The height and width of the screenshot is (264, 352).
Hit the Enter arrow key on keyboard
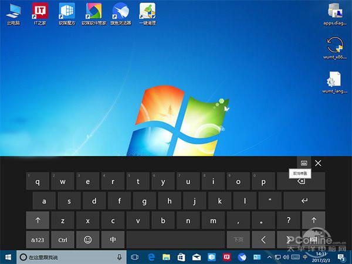click(304, 201)
